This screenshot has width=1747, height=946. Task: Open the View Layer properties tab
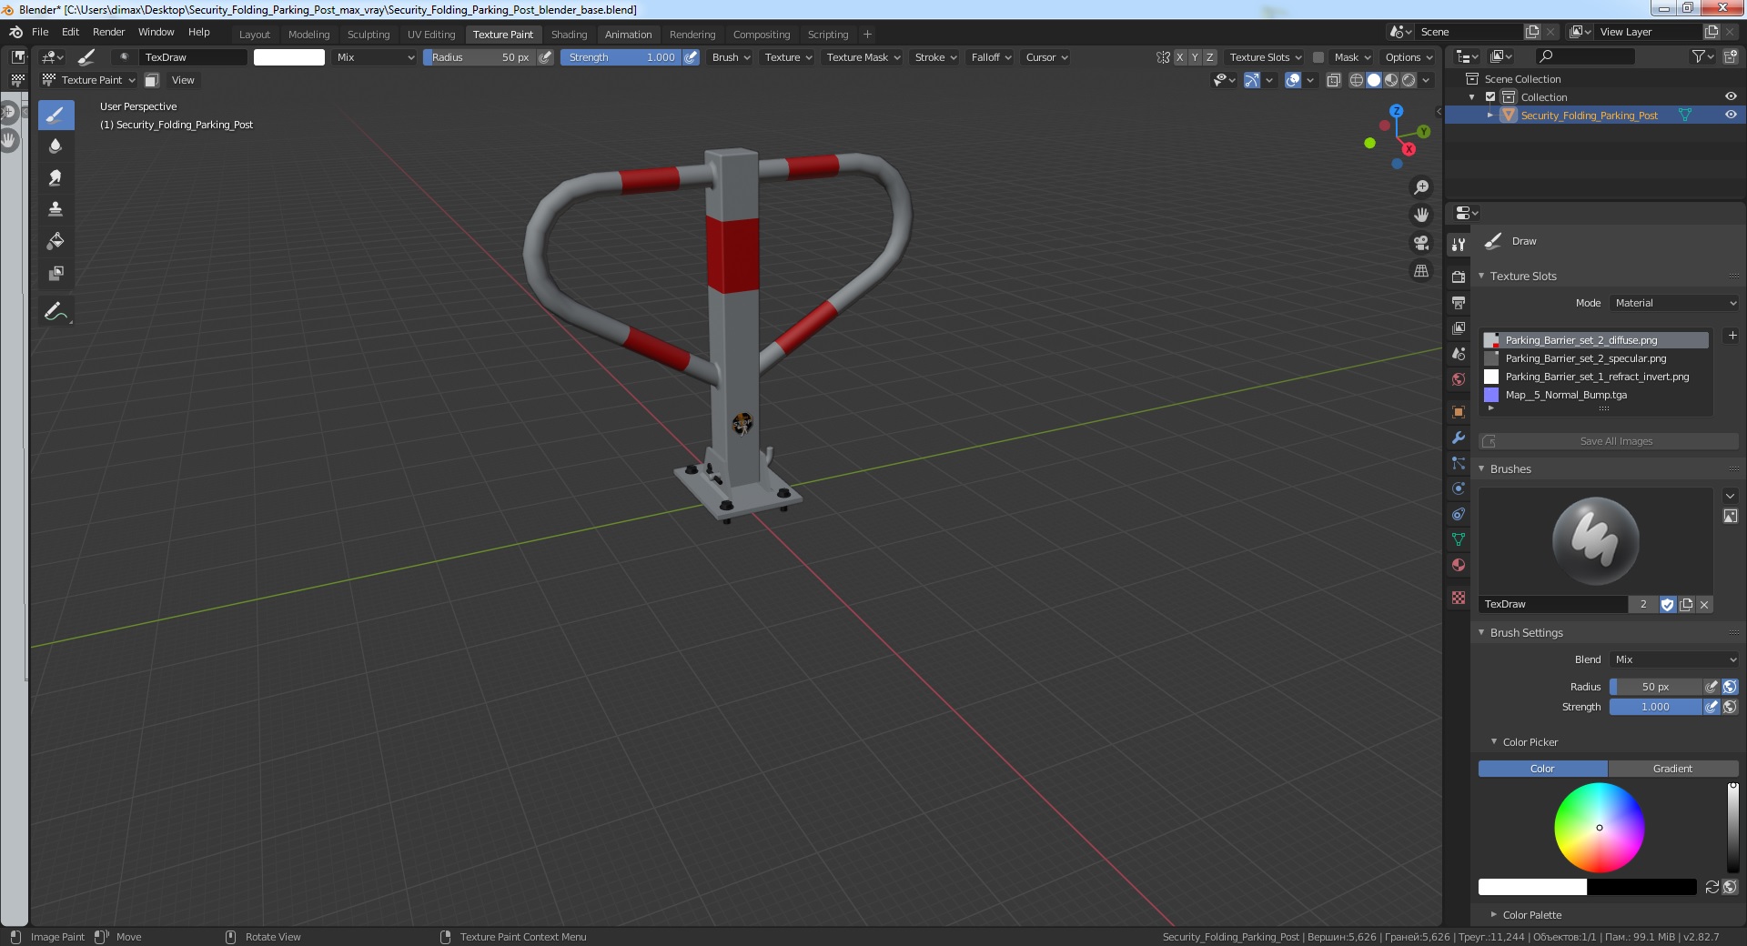(x=1459, y=327)
